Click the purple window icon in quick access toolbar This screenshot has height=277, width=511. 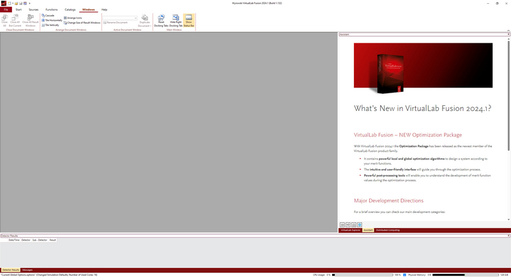pyautogui.click(x=25, y=3)
